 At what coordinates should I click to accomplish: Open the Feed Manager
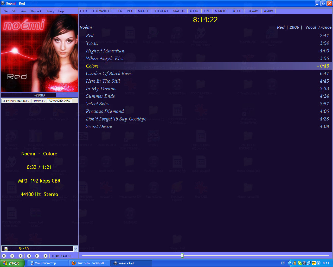(101, 11)
